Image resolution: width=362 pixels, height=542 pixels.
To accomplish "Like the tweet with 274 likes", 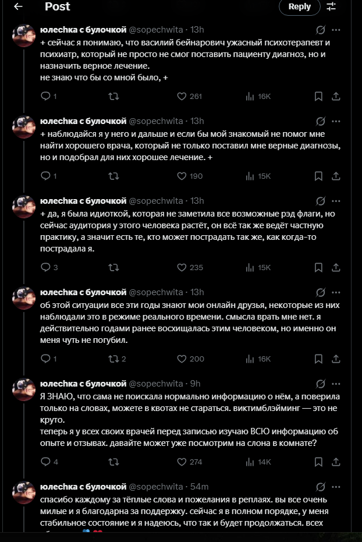I will [x=182, y=462].
